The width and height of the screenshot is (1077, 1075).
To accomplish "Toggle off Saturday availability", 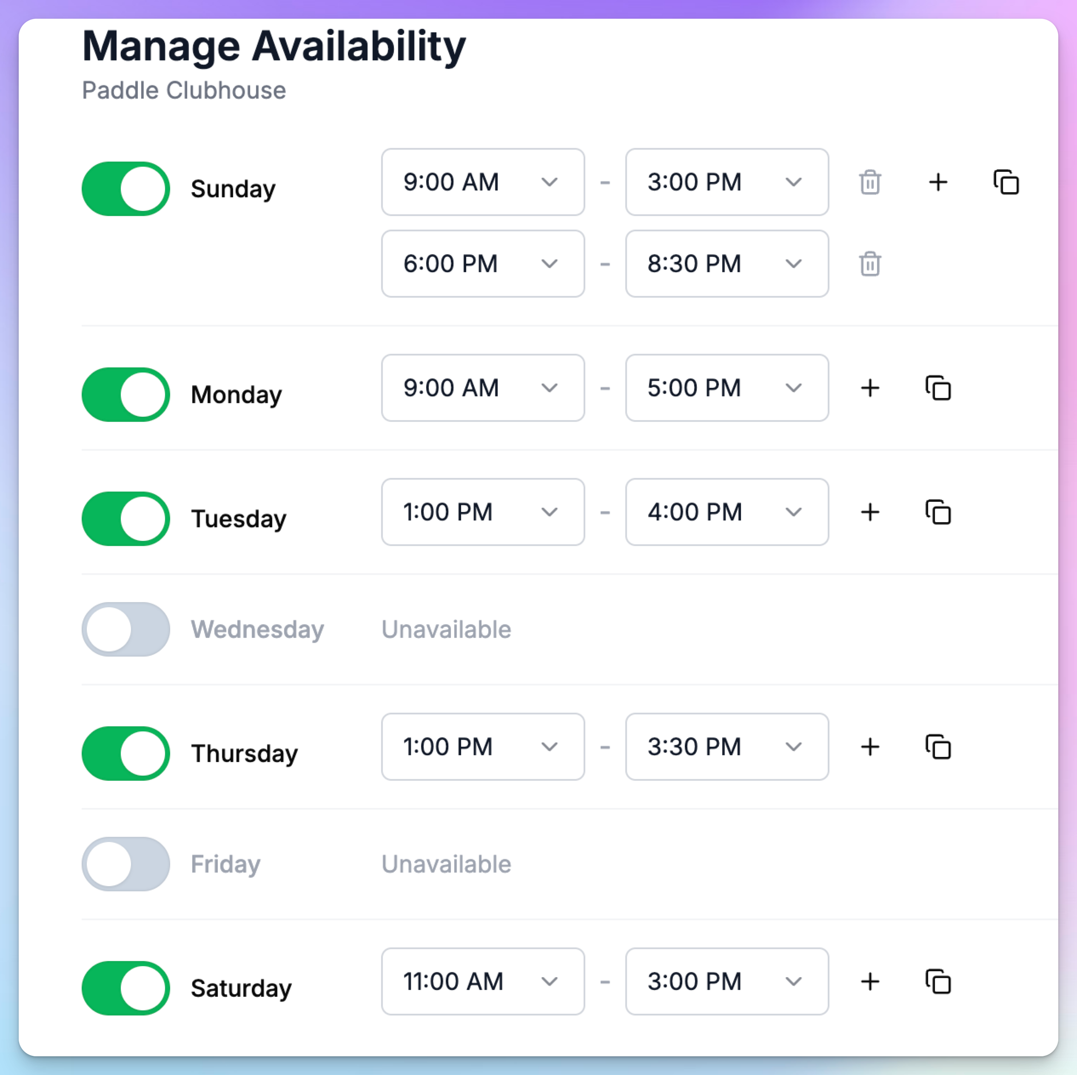I will pos(126,988).
